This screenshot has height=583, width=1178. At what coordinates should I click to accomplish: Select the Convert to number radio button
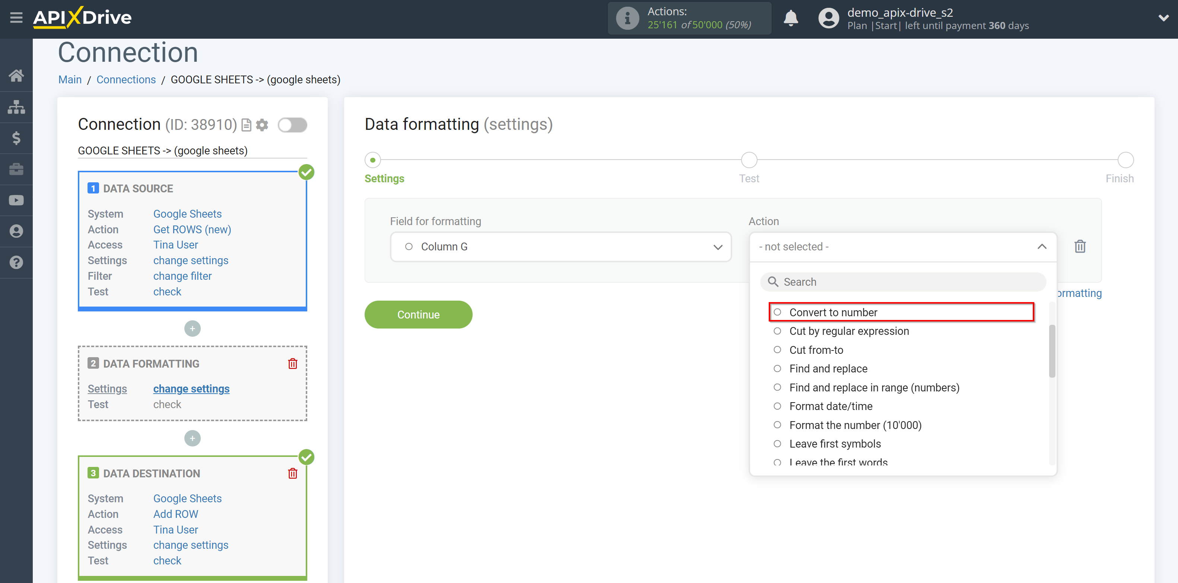(x=778, y=312)
